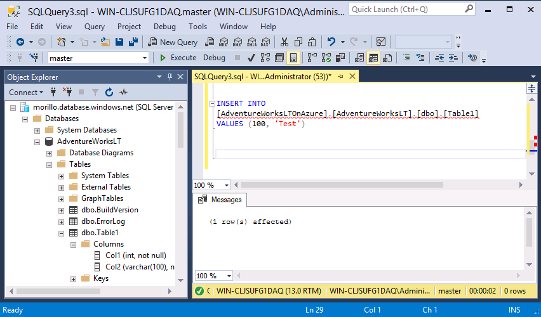The image size is (541, 317).
Task: Click the Quick Launch search field
Action: (x=412, y=10)
